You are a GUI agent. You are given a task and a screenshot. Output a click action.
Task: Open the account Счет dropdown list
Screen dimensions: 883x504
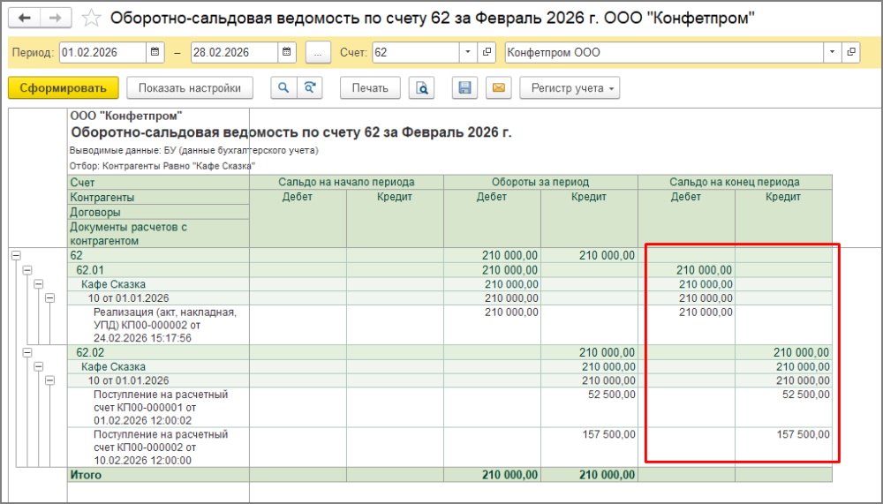coord(468,52)
